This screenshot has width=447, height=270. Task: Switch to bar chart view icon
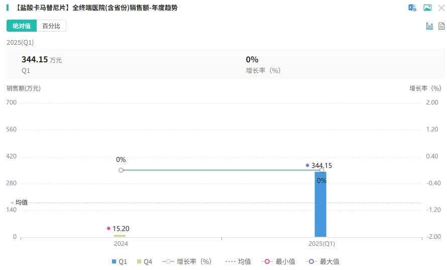[x=429, y=26]
